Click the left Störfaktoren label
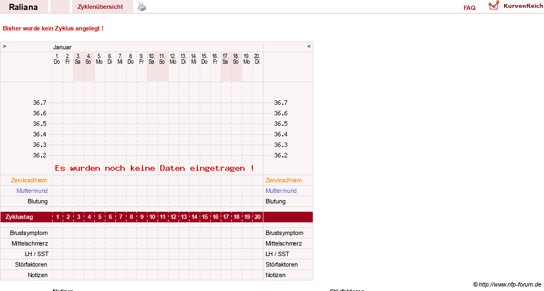The height and width of the screenshot is (291, 544). click(x=31, y=264)
